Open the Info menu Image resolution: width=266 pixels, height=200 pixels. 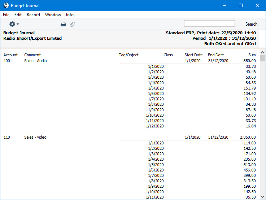[x=70, y=15]
